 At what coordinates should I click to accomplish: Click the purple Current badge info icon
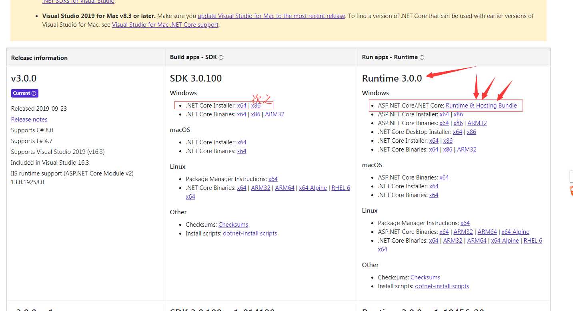pos(34,93)
